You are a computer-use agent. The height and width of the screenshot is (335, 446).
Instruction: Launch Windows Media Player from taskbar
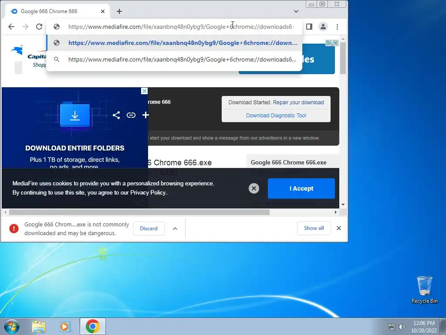pos(65,326)
